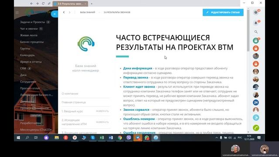Open 'Задачи и Проекты' in sidebar
The image size is (279, 157).
[x=32, y=22]
